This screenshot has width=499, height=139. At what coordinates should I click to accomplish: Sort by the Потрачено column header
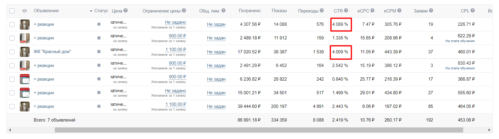(x=250, y=11)
